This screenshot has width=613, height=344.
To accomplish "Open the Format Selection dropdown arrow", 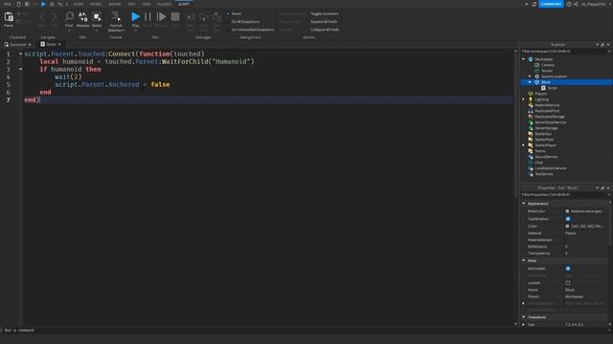I will point(125,31).
